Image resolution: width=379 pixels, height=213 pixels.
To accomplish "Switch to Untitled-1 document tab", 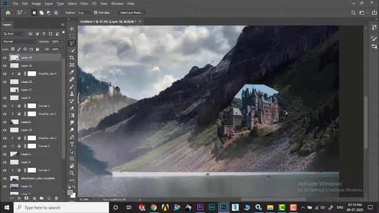I will (108, 21).
